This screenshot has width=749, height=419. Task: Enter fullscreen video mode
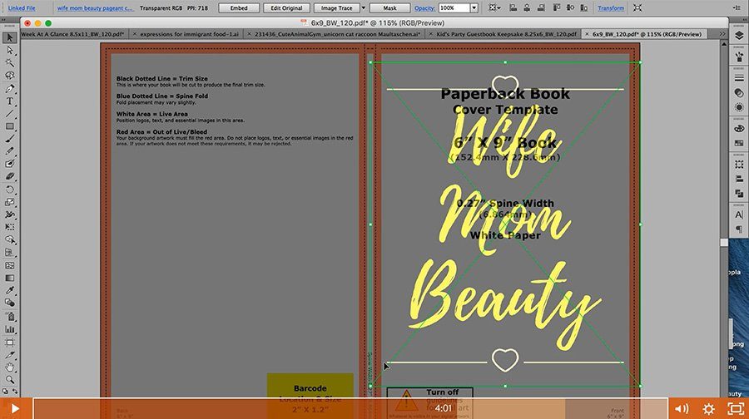[735, 408]
